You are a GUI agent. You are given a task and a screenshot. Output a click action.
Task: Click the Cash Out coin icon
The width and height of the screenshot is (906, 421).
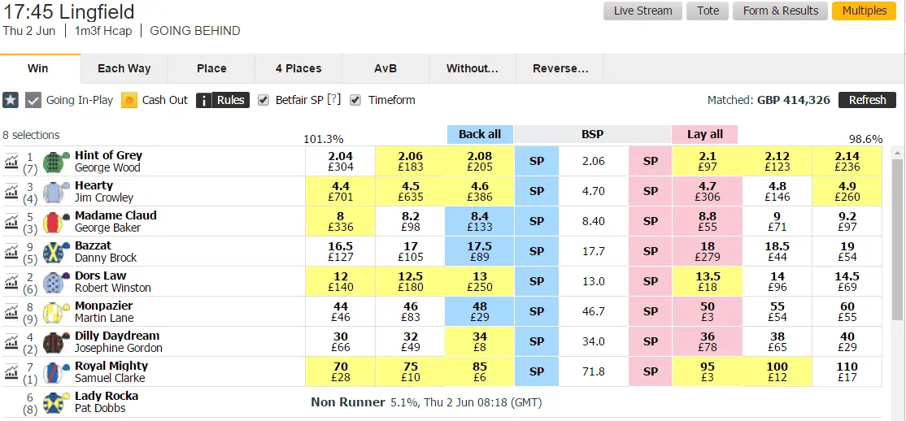tap(128, 100)
